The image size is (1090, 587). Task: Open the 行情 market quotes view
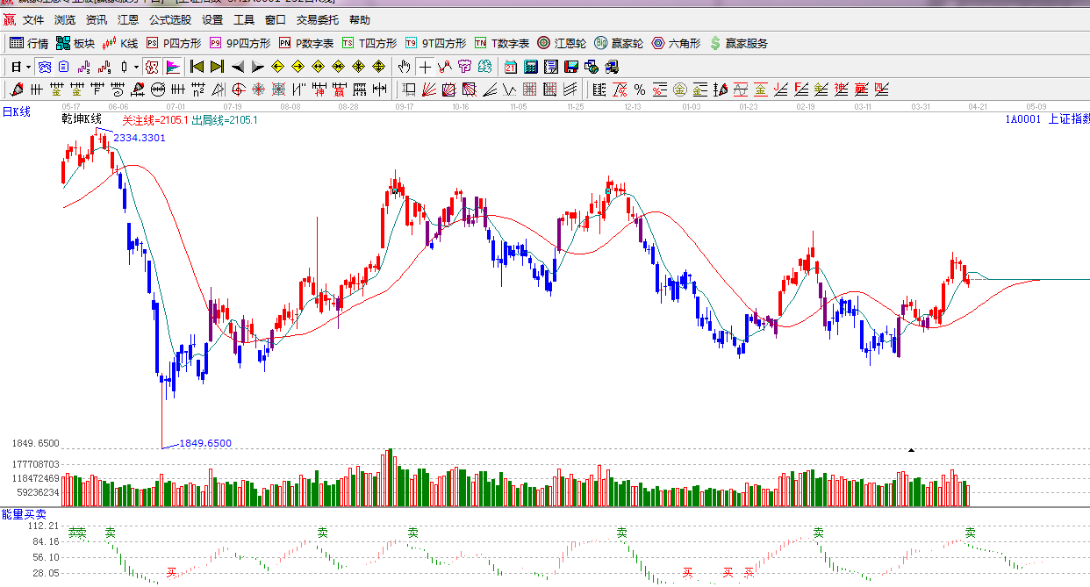[x=29, y=43]
